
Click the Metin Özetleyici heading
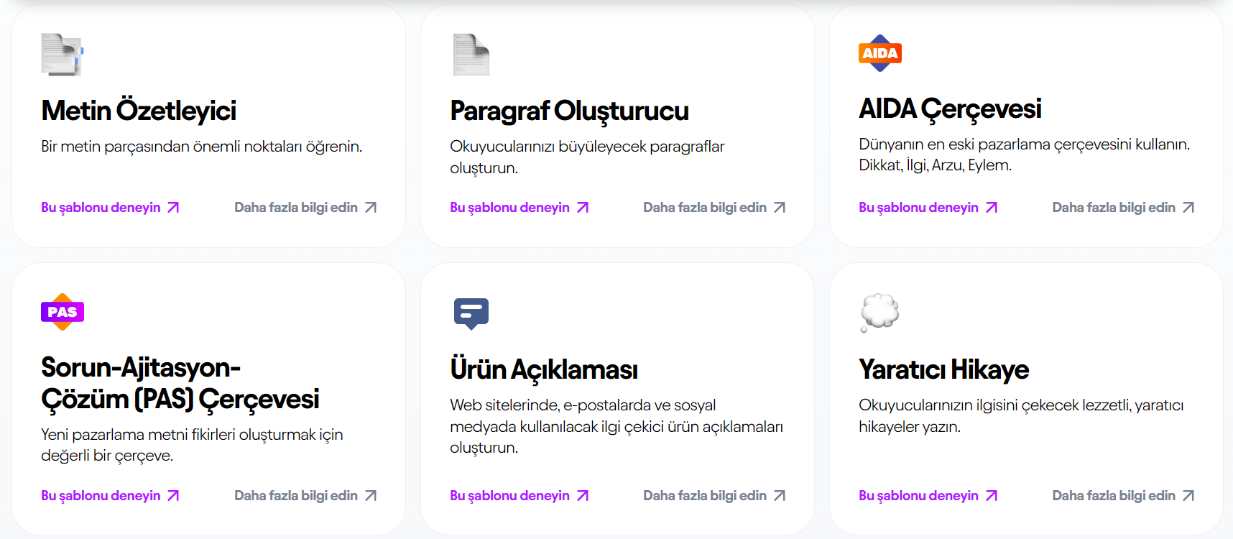coord(139,111)
